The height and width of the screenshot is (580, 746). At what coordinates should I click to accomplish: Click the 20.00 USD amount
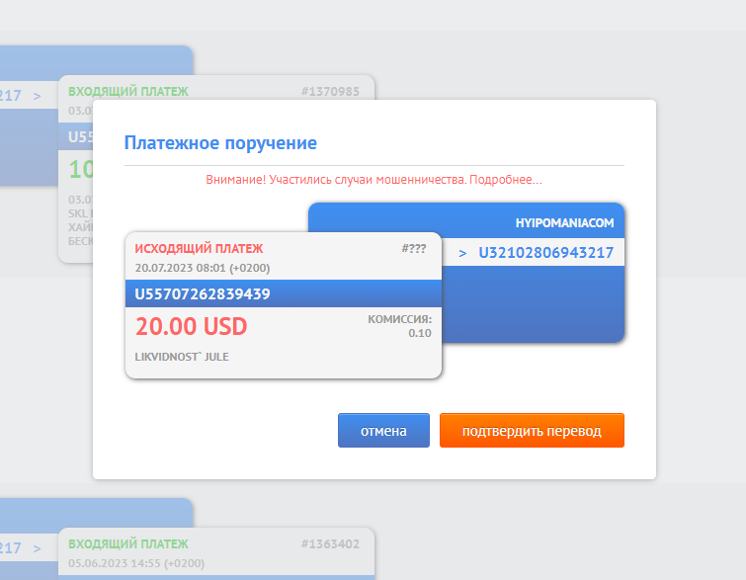tap(191, 326)
